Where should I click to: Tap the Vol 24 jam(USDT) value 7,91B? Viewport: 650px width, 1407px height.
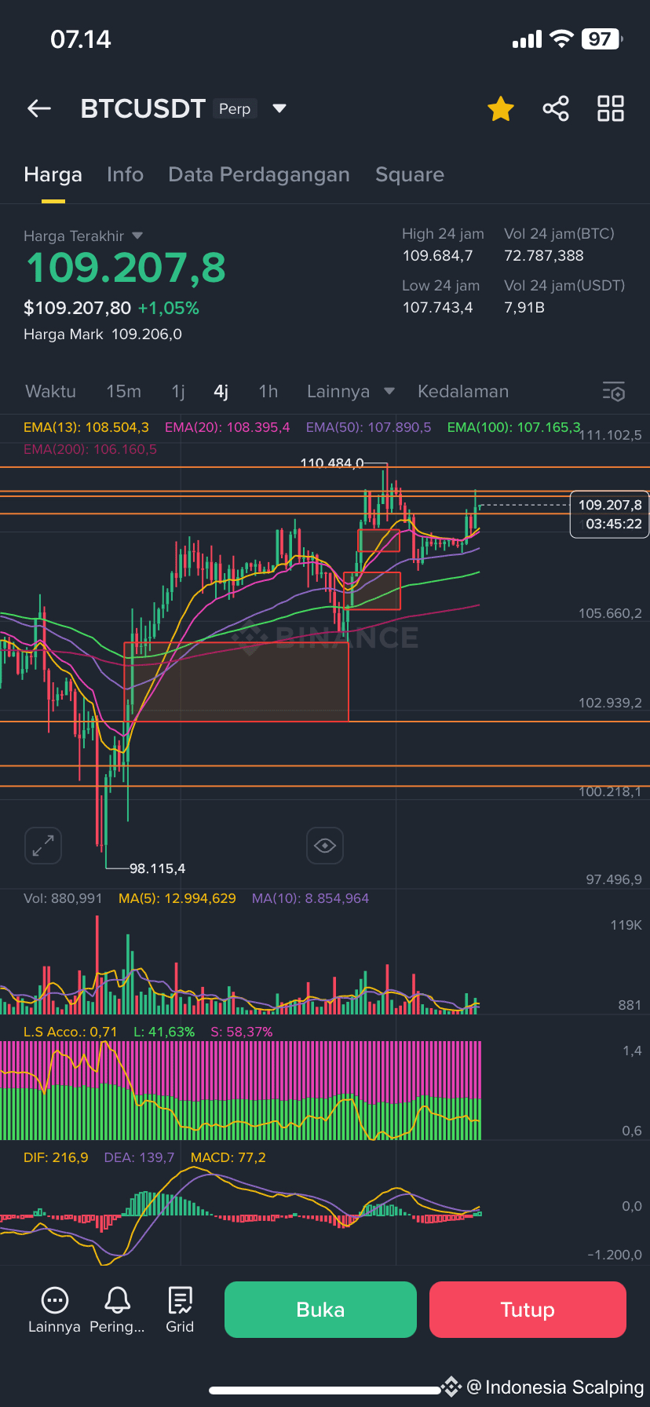tap(524, 308)
